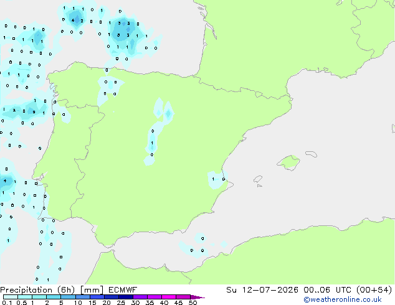Select the 20–25 mm dark blue swatch
This screenshot has height=305, width=395.
[112, 297]
